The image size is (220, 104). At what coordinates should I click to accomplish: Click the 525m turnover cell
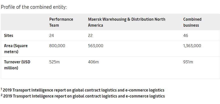click(54, 62)
